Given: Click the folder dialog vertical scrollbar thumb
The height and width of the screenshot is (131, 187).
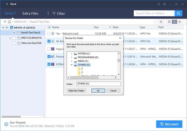Looking at the screenshot, I should pyautogui.click(x=119, y=60).
